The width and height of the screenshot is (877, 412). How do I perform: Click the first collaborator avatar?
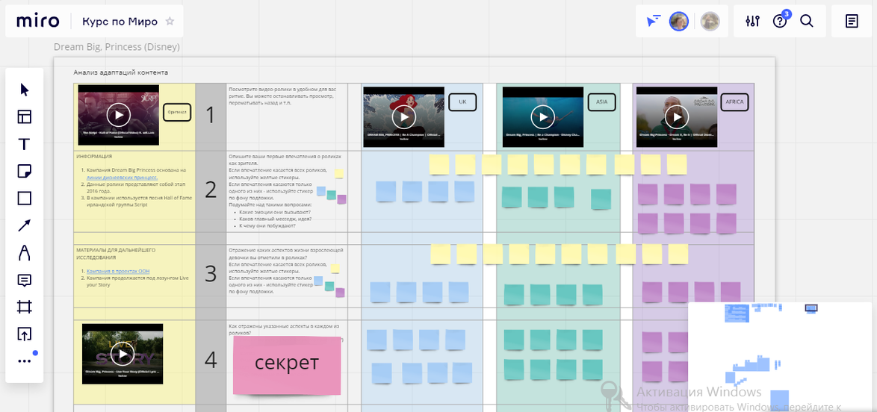pos(679,21)
